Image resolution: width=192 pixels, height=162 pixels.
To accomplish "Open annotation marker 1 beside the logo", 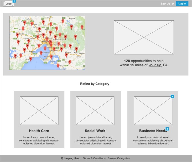I will click(x=14, y=1).
